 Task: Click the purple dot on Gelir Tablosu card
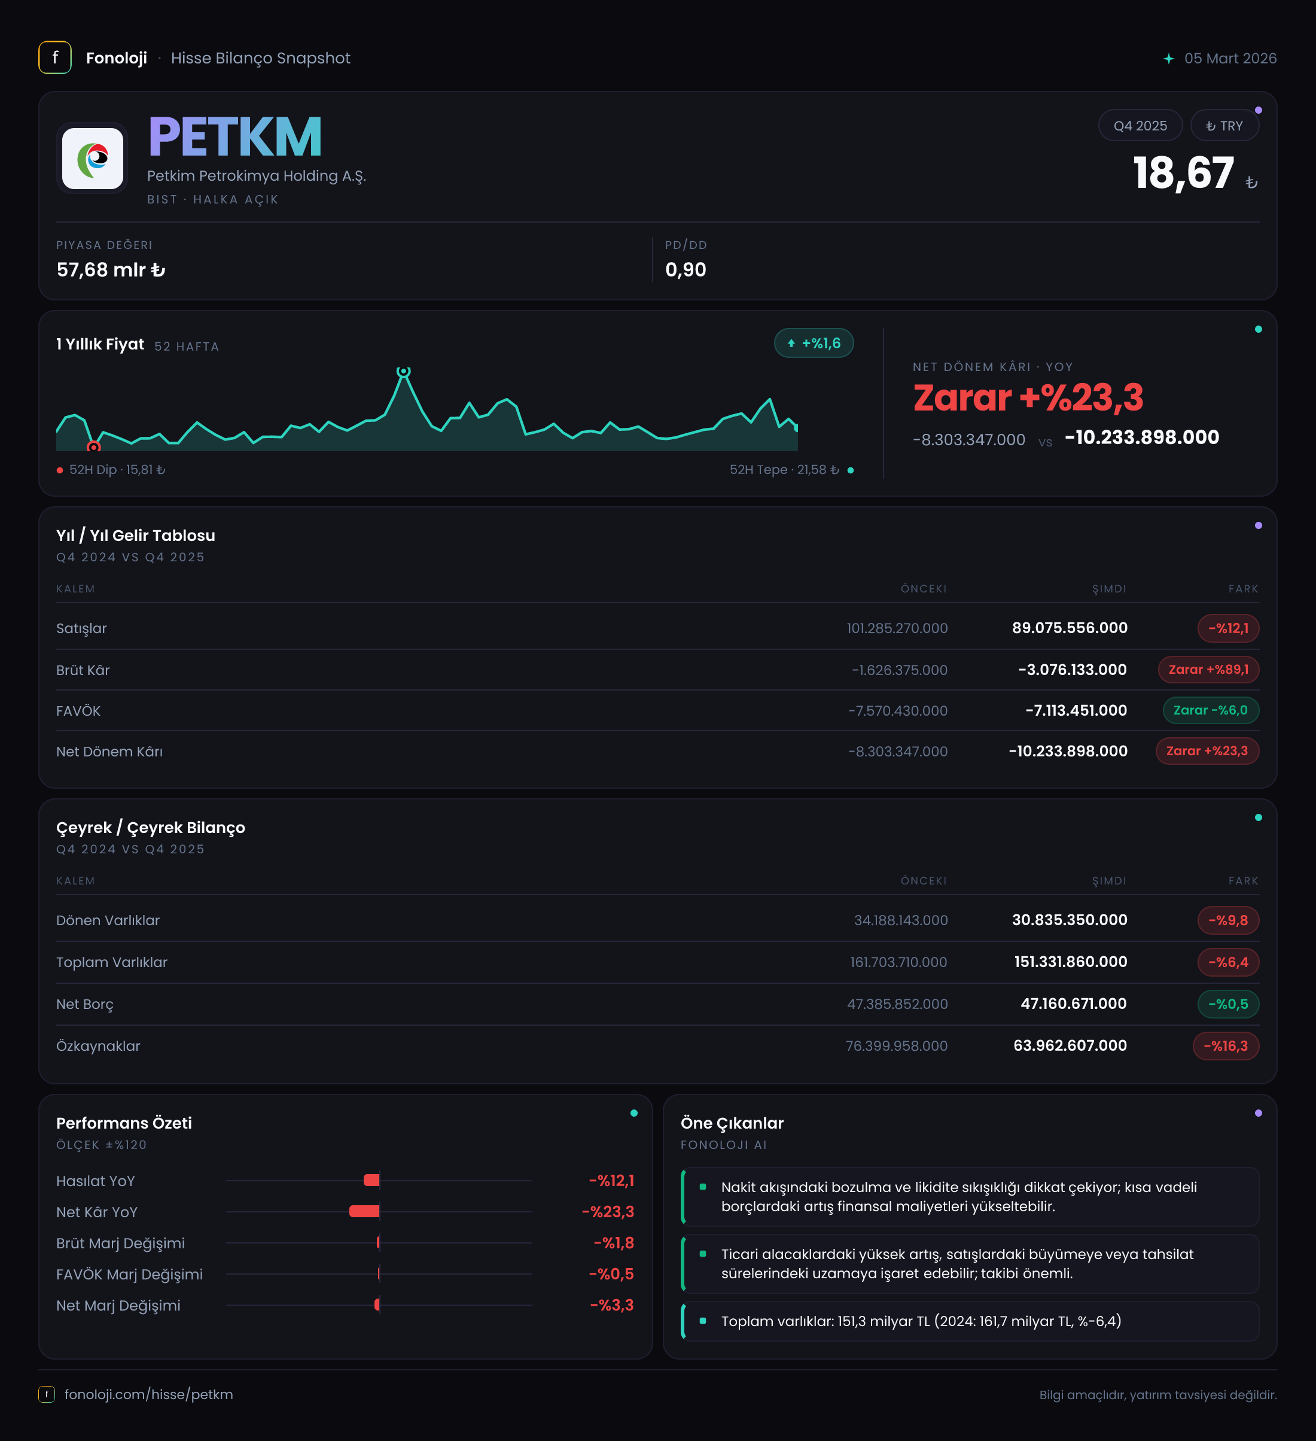point(1259,526)
